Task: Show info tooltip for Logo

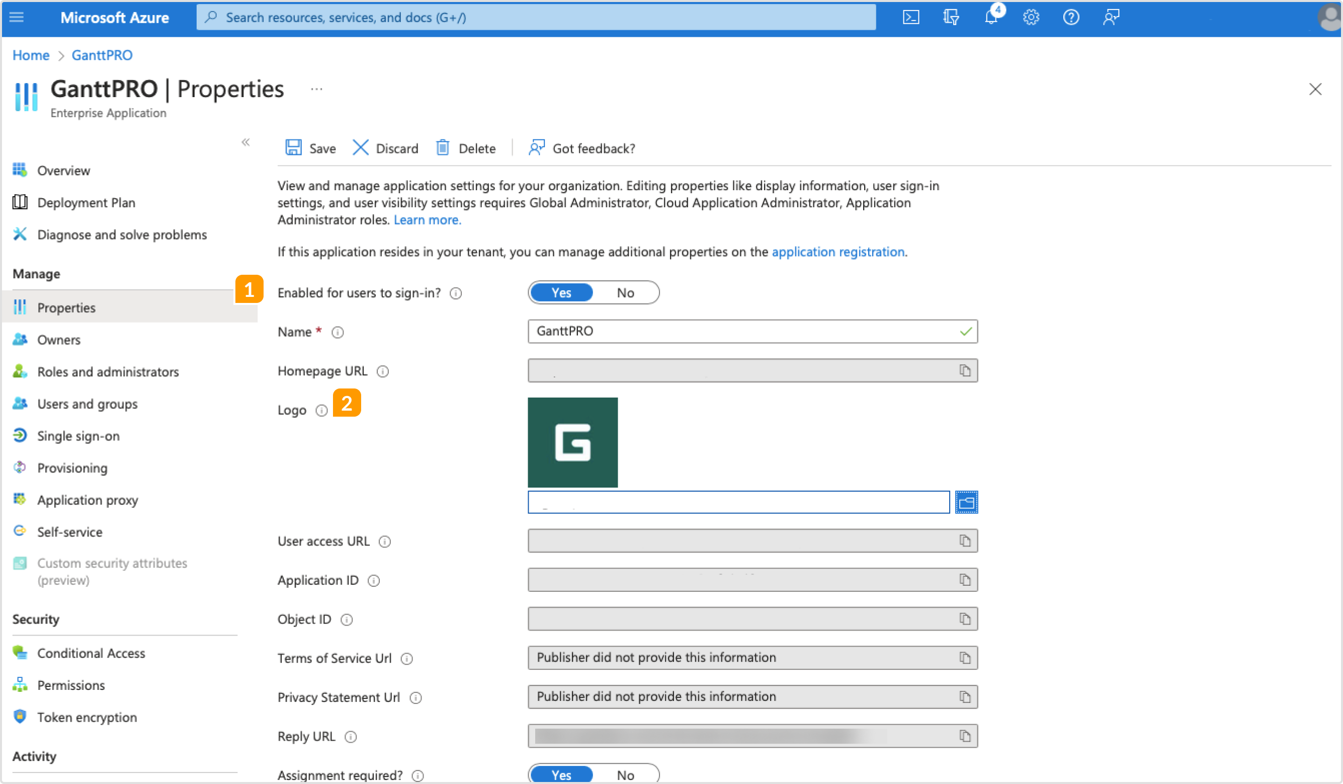Action: click(321, 410)
